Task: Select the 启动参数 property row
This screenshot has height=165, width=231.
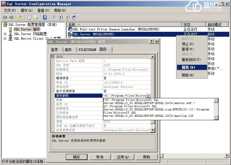Action: 79,95
